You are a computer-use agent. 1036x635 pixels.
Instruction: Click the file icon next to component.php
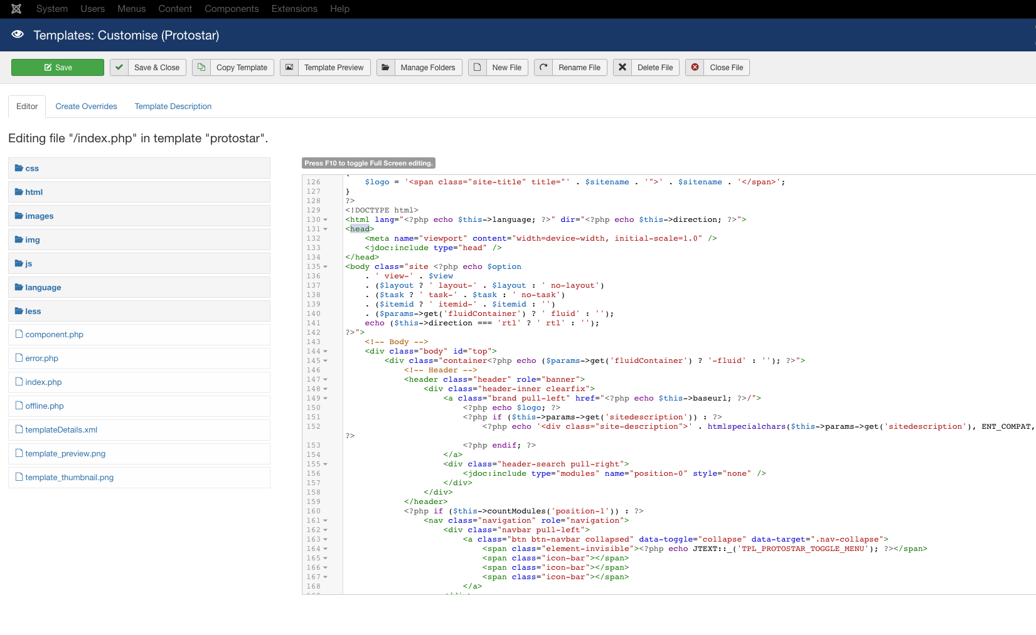(19, 334)
